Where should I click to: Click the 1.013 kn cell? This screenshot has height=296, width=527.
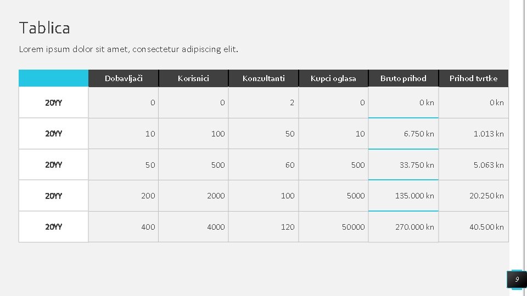coord(489,134)
